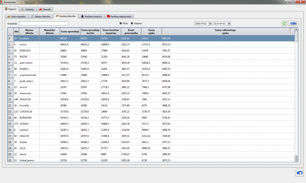This screenshot has height=183, width=306.
Task: Select the marmurex client cell
Action: [x=29, y=93]
